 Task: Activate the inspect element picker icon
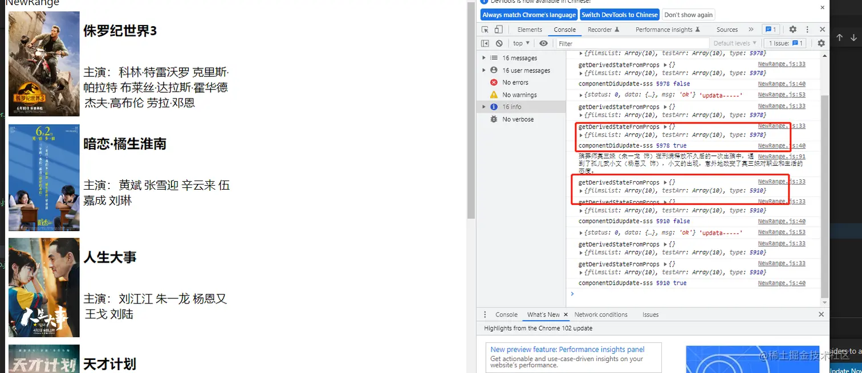coord(485,30)
